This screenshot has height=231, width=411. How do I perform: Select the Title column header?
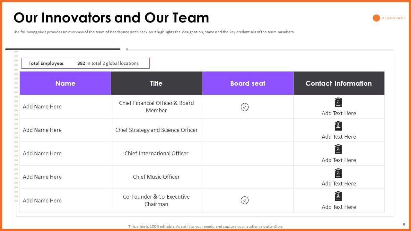156,83
